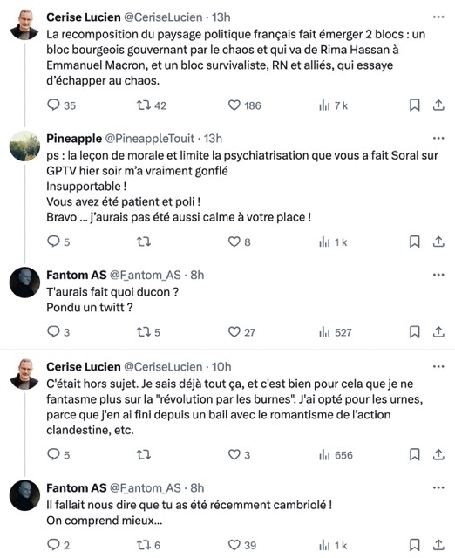Share Cerise Lucien's first tweet

438,105
